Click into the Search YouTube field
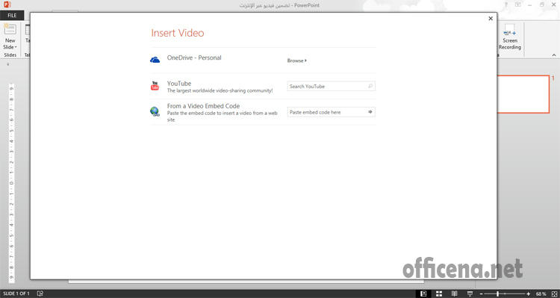This screenshot has width=560, height=298. pyautogui.click(x=331, y=86)
